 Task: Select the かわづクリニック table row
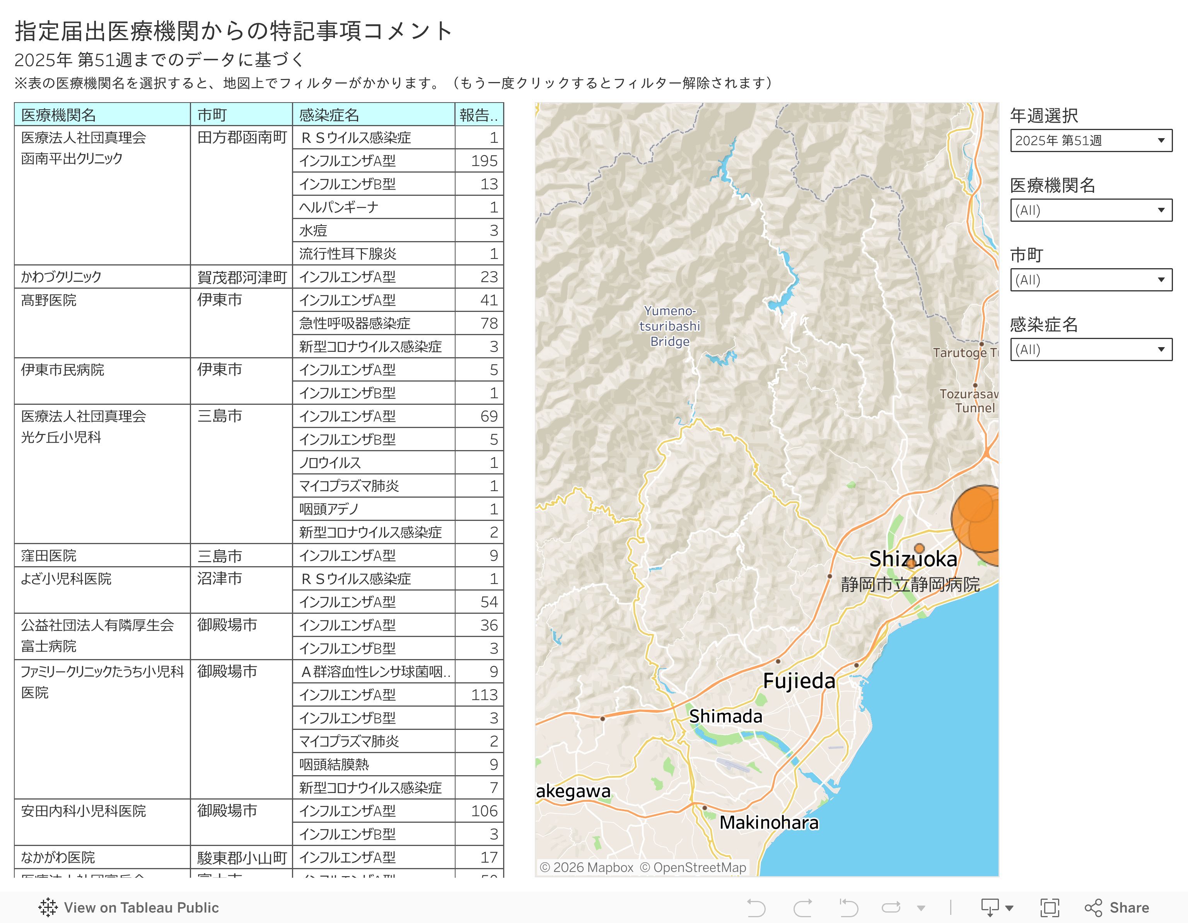point(61,277)
